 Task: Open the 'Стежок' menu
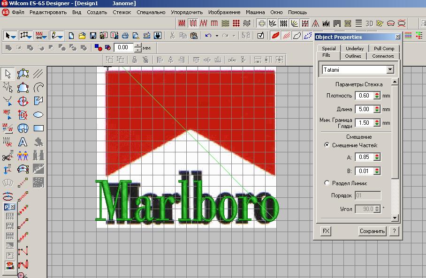[122, 12]
